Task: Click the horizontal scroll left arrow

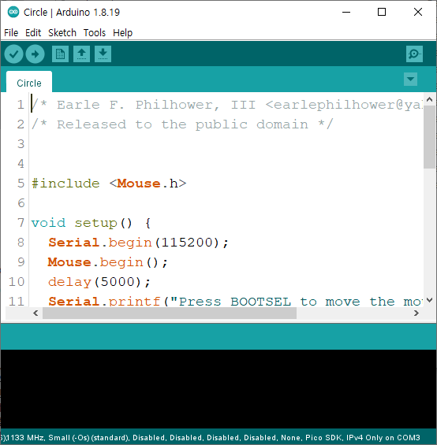Action: pos(35,313)
